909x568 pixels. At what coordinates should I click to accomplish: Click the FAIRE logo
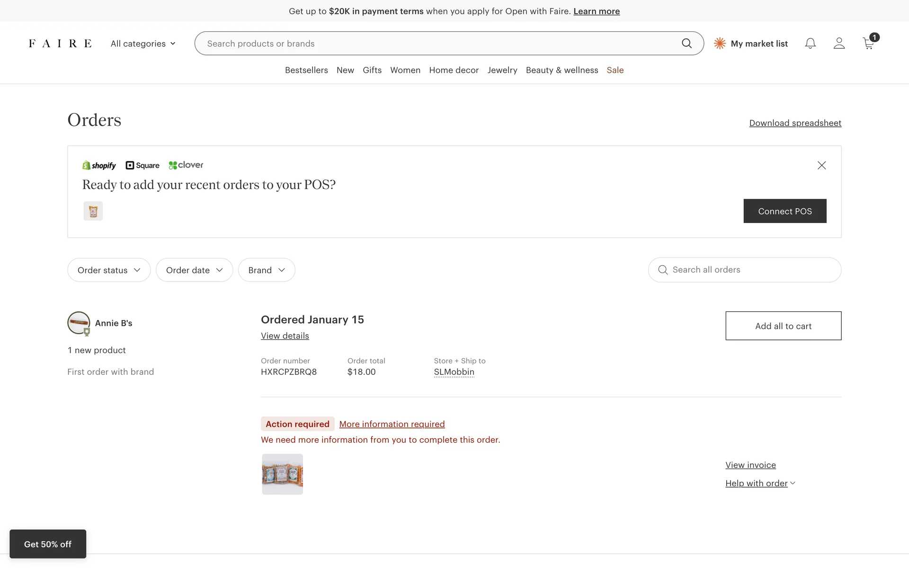coord(60,44)
